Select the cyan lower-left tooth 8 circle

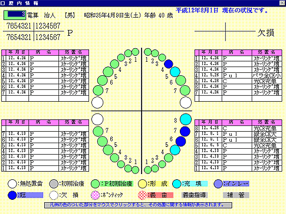[x=186, y=119]
